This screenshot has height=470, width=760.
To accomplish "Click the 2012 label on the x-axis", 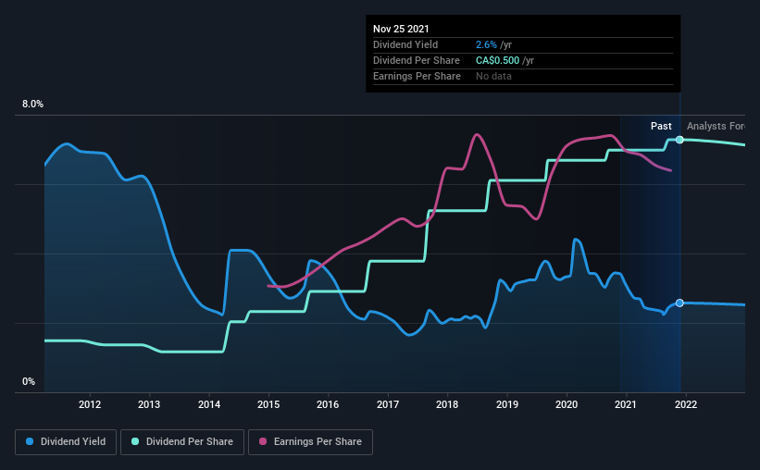I will 90,404.
